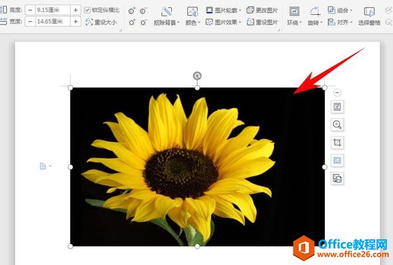Click the zoom picture magnifier floating icon
This screenshot has height=265, width=393.
click(x=337, y=125)
